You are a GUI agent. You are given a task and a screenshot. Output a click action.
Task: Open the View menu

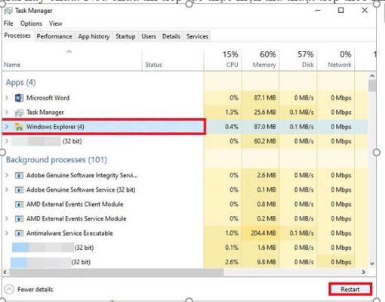56,23
